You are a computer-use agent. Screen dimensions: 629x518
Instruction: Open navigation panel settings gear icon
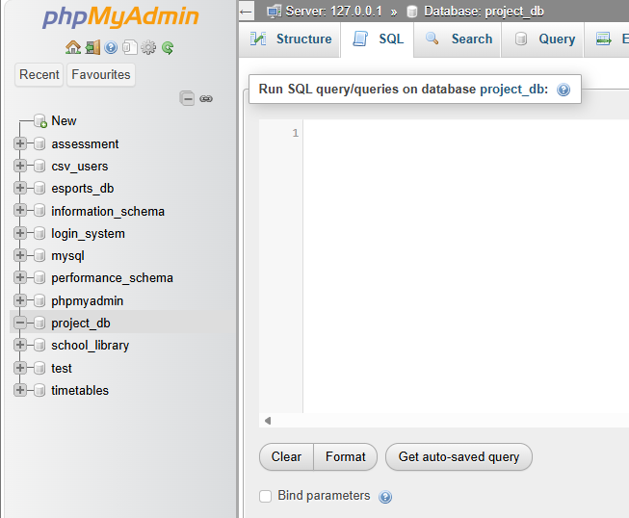(148, 48)
